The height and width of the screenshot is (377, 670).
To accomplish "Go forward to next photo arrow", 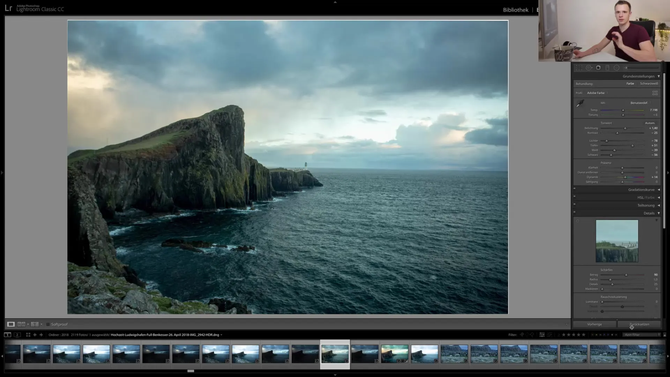I will [41, 335].
